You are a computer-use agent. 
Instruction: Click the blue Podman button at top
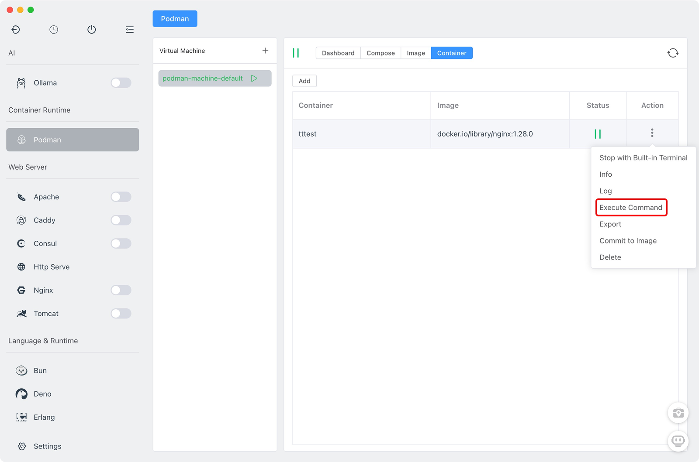[175, 19]
